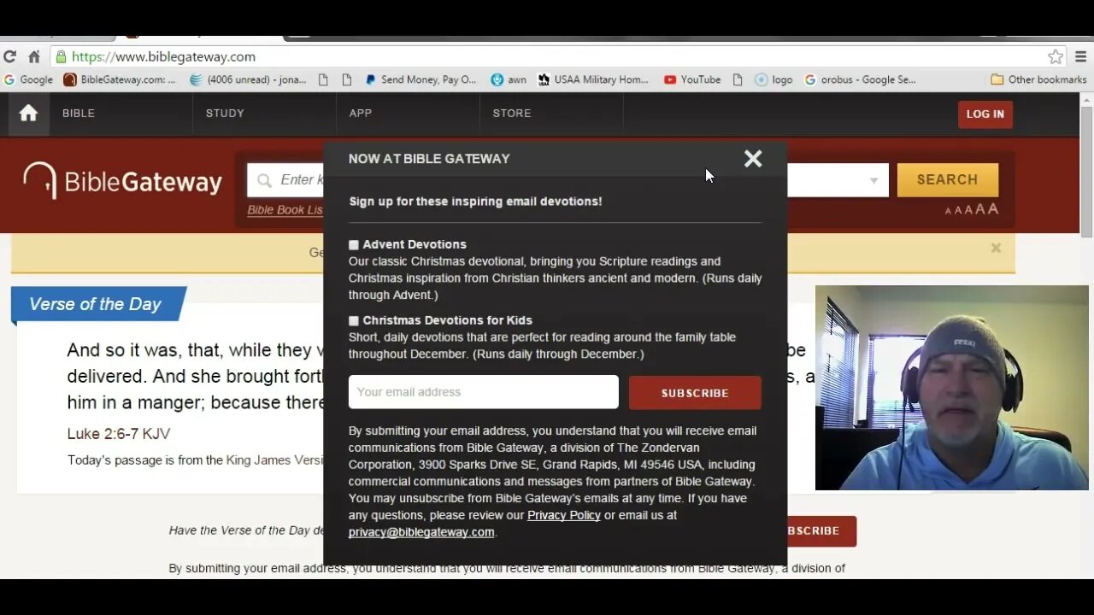1094x615 pixels.
Task: Open the (4006 unread) mail bookmark
Action: (248, 79)
